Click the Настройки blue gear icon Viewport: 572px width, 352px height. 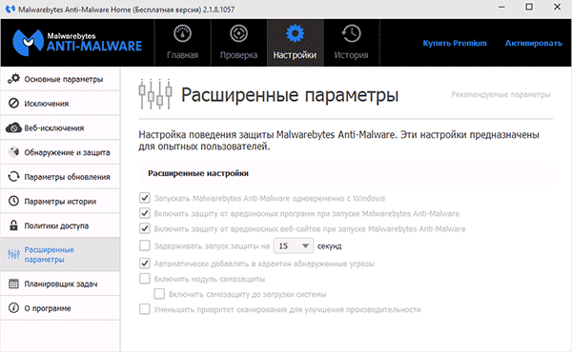[295, 33]
